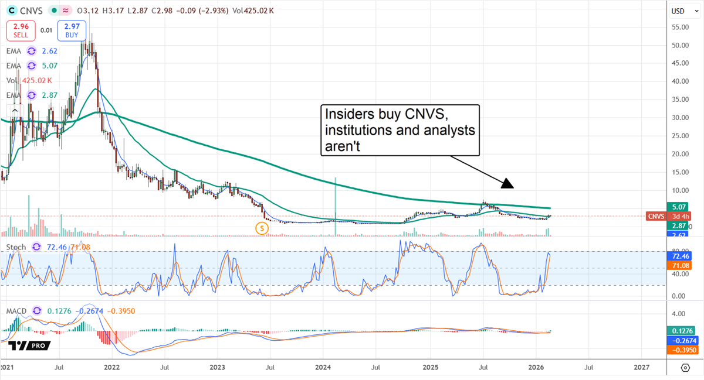Screen dimensions: 704x380
Task: Expand the collapsed legend chevron arrow
Action: pos(14,110)
